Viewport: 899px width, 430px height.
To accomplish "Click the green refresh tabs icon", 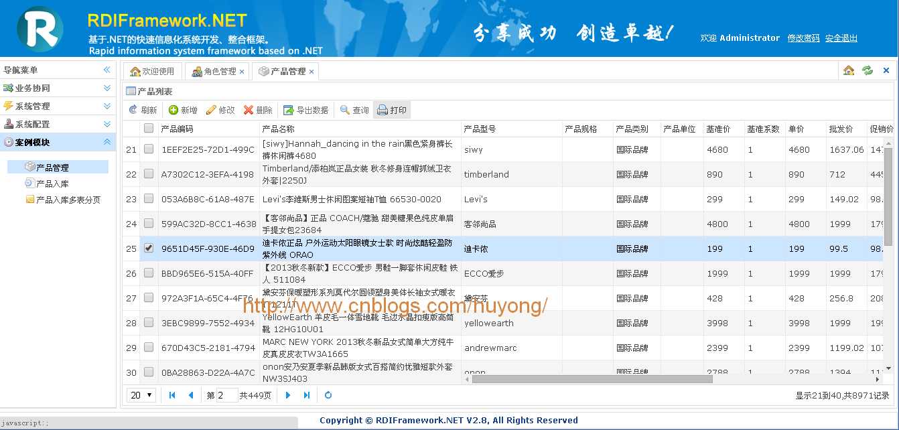I will click(x=868, y=70).
